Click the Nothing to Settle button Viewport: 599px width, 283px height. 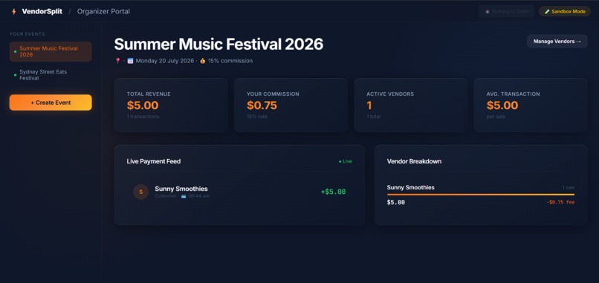507,11
